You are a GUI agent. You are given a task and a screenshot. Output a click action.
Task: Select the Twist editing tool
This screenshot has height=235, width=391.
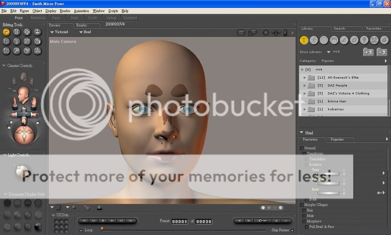point(17,32)
